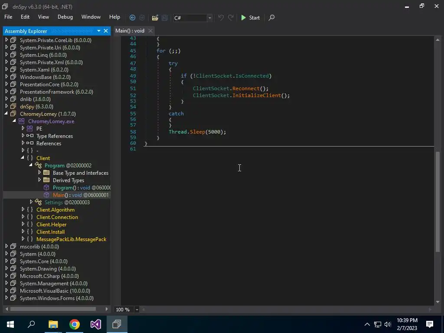Image resolution: width=444 pixels, height=333 pixels.
Task: Expand the Settings @02000003 class
Action: (x=31, y=202)
